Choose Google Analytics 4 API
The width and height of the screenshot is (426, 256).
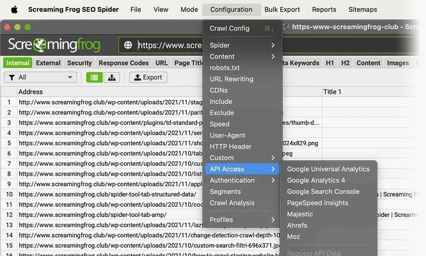[329, 180]
